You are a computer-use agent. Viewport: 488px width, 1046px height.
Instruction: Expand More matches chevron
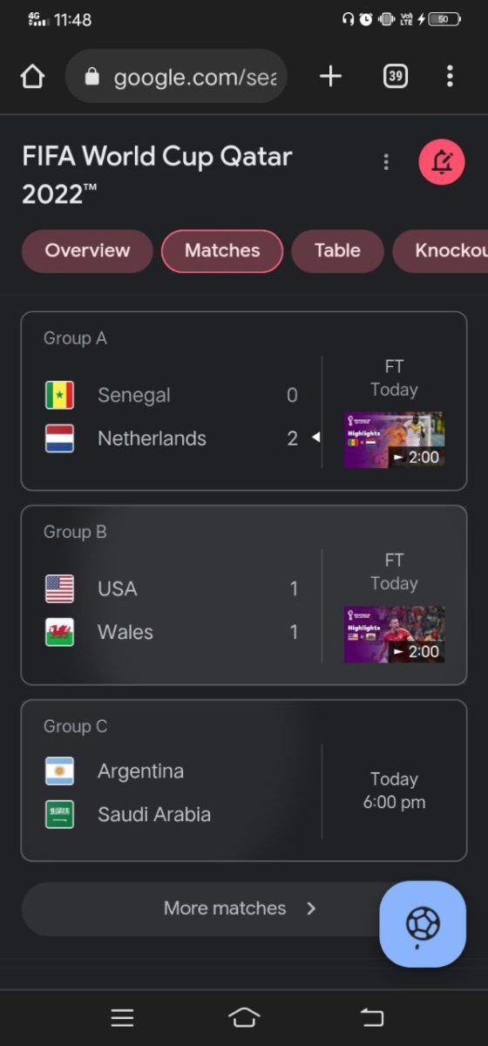pyautogui.click(x=311, y=908)
